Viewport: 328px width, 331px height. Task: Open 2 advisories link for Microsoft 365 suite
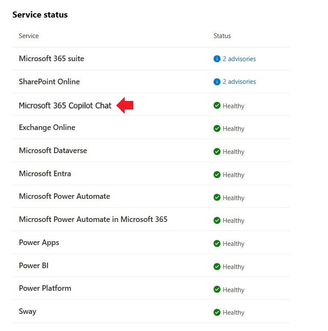239,59
